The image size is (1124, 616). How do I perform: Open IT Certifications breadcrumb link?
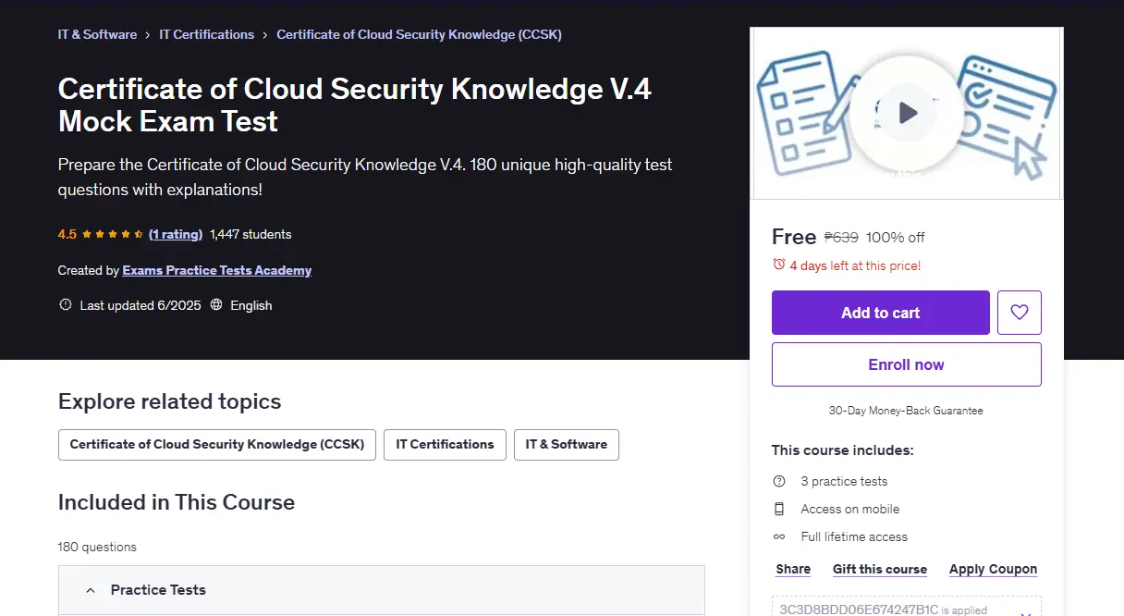point(207,34)
